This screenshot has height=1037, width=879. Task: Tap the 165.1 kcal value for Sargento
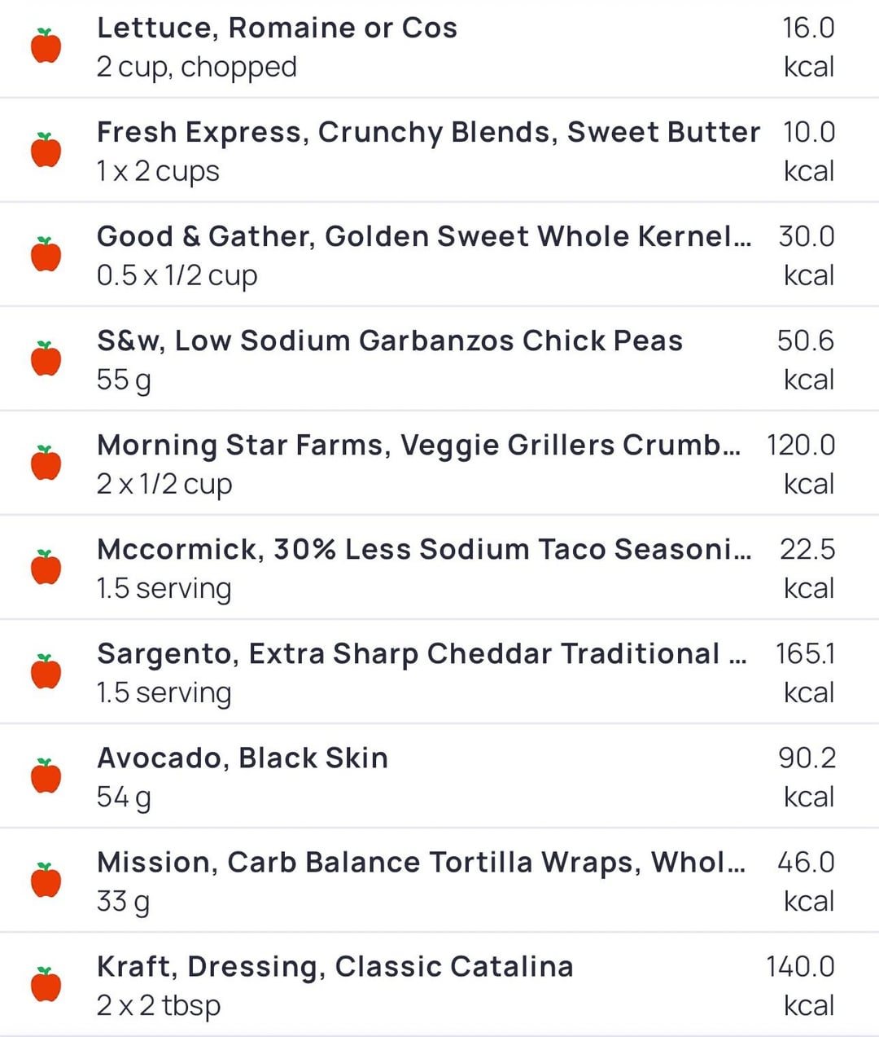(x=806, y=673)
